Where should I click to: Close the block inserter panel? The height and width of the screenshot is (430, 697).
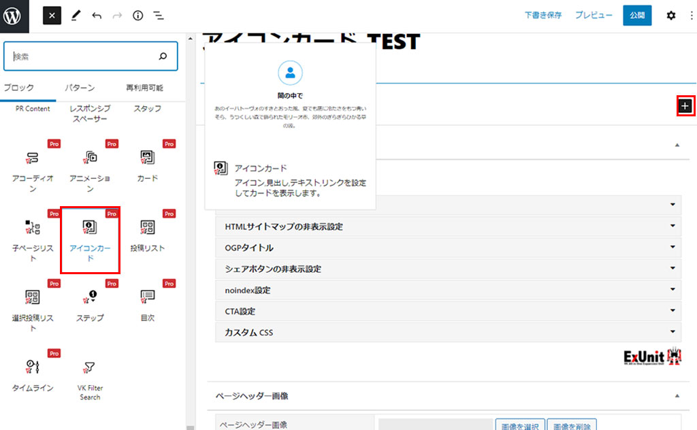[x=52, y=15]
